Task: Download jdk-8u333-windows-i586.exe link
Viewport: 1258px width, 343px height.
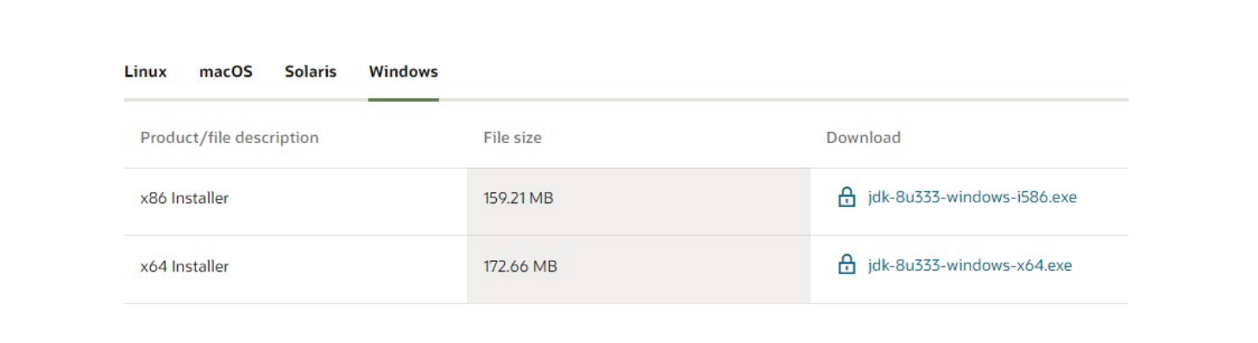Action: pyautogui.click(x=972, y=197)
